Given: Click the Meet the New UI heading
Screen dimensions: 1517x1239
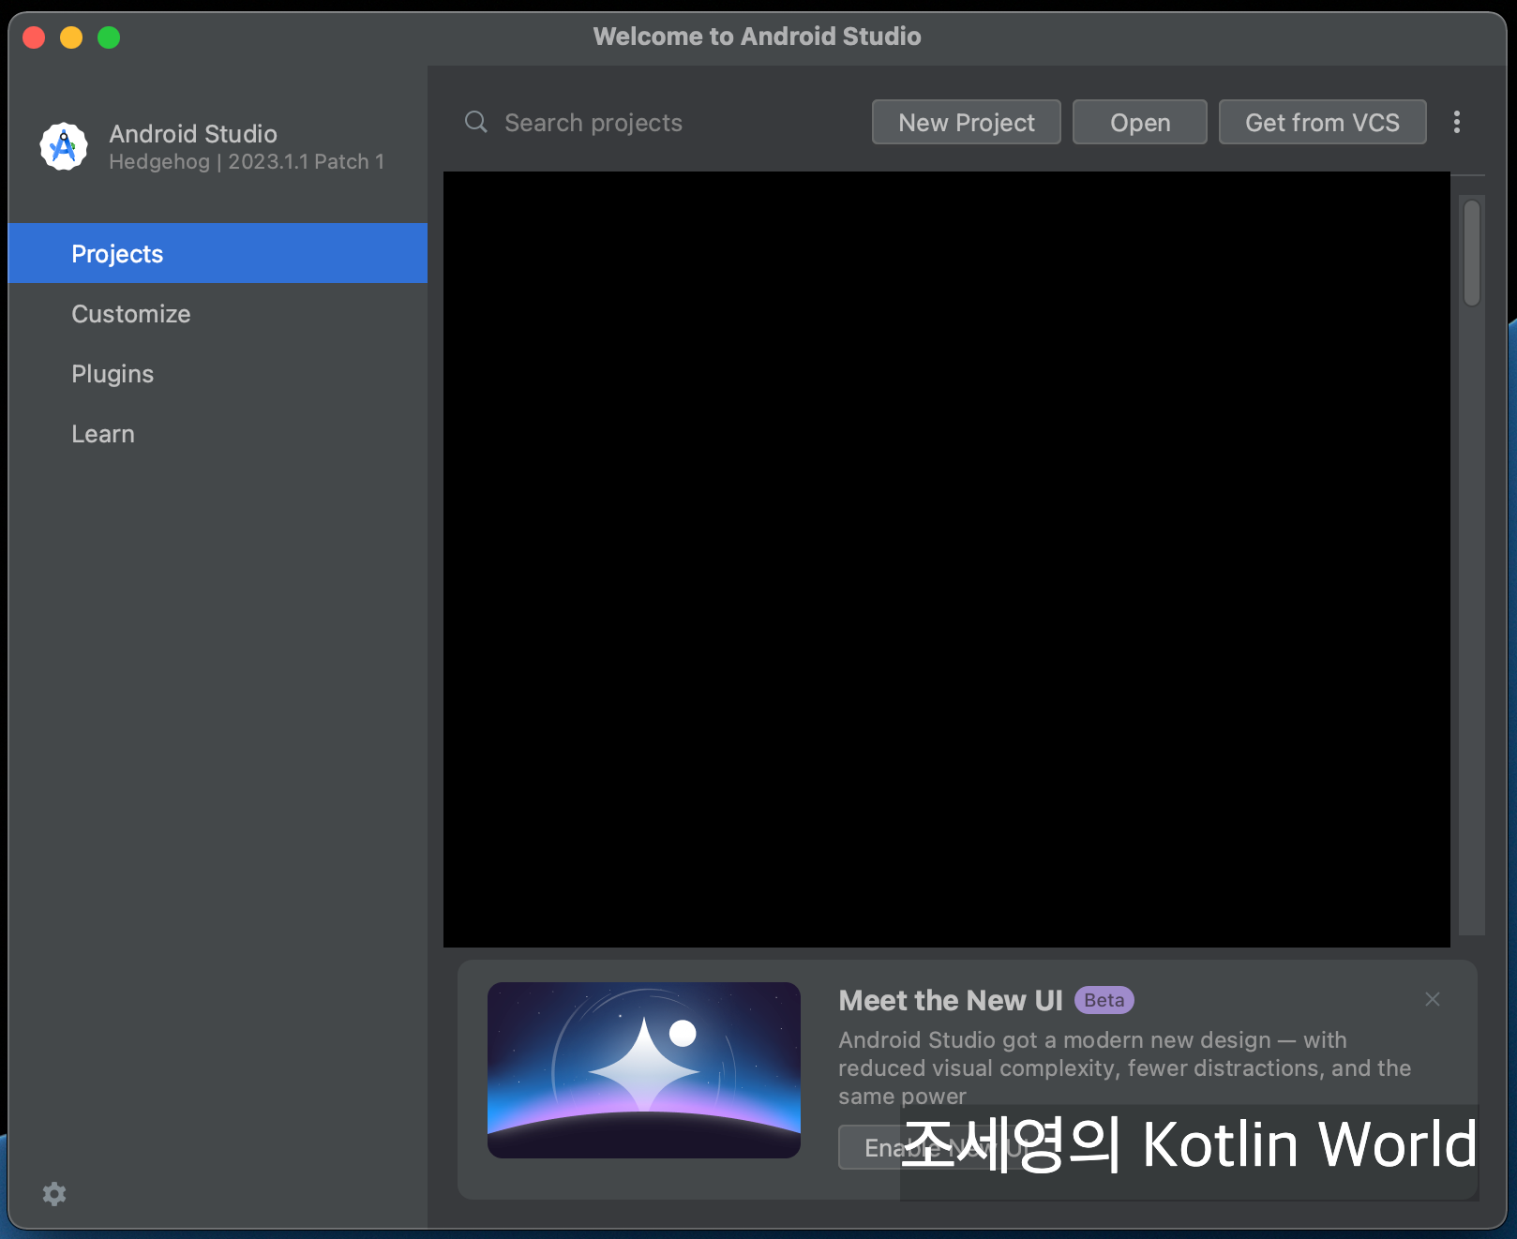Looking at the screenshot, I should (x=951, y=1000).
